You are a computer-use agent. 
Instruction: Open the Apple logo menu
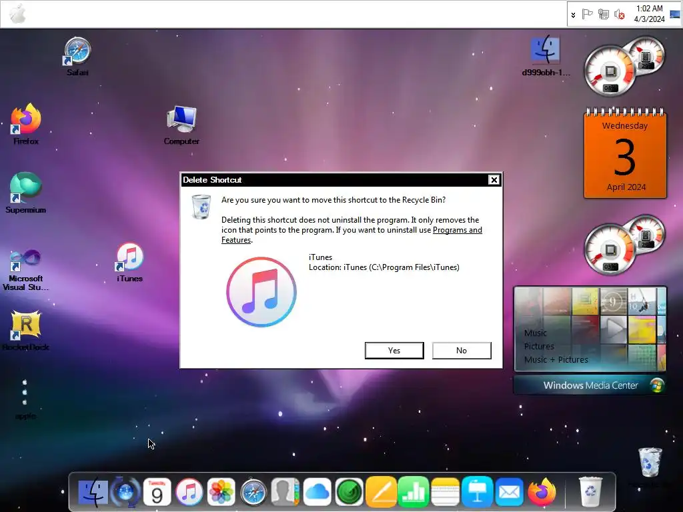(x=18, y=14)
